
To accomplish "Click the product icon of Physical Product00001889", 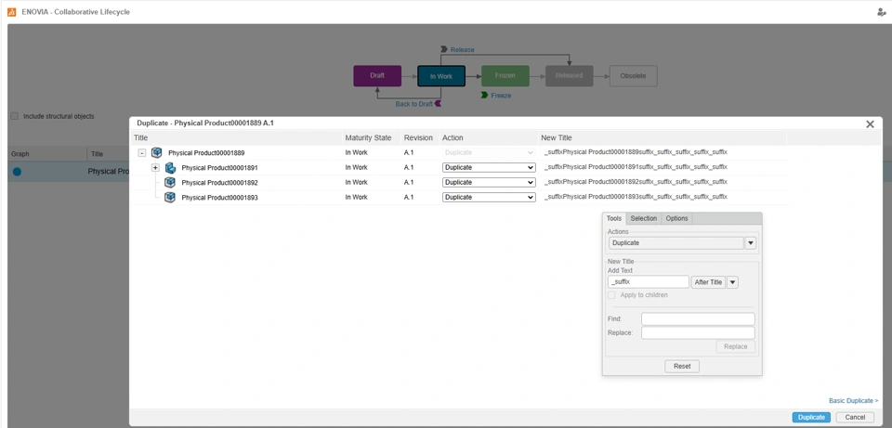I will pos(156,152).
